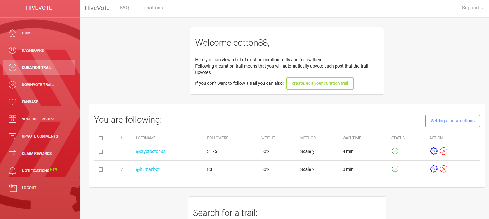Open @cryptoctopus profile link
The height and width of the screenshot is (219, 489).
pos(150,151)
